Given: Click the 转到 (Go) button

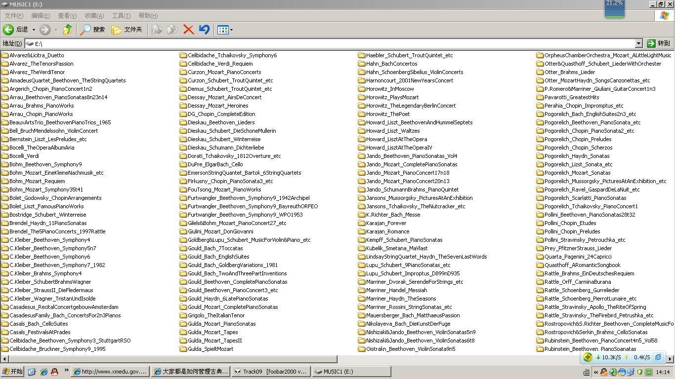Looking at the screenshot, I should click(x=659, y=43).
